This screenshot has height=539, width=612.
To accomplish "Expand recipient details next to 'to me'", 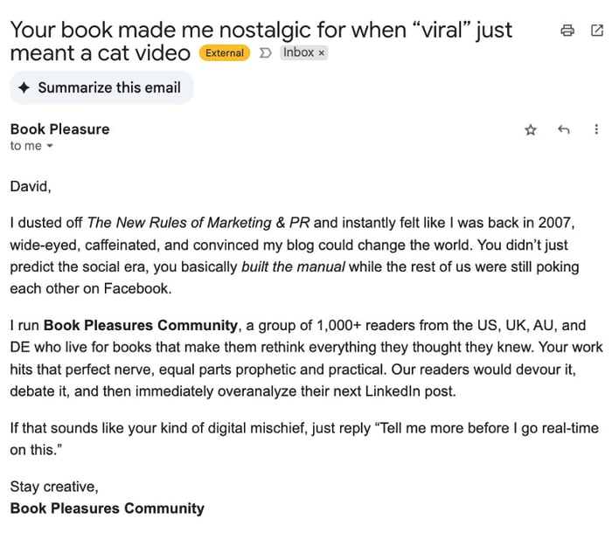I will (x=50, y=147).
